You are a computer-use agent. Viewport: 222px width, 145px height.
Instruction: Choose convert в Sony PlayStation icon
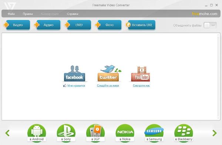click(x=66, y=133)
